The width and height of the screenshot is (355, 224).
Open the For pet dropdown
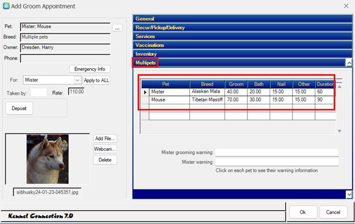click(x=77, y=80)
